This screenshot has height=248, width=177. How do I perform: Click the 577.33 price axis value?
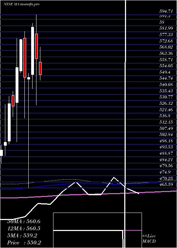click(x=166, y=35)
